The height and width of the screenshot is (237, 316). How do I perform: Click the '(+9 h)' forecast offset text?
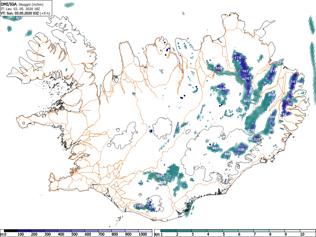(45, 13)
